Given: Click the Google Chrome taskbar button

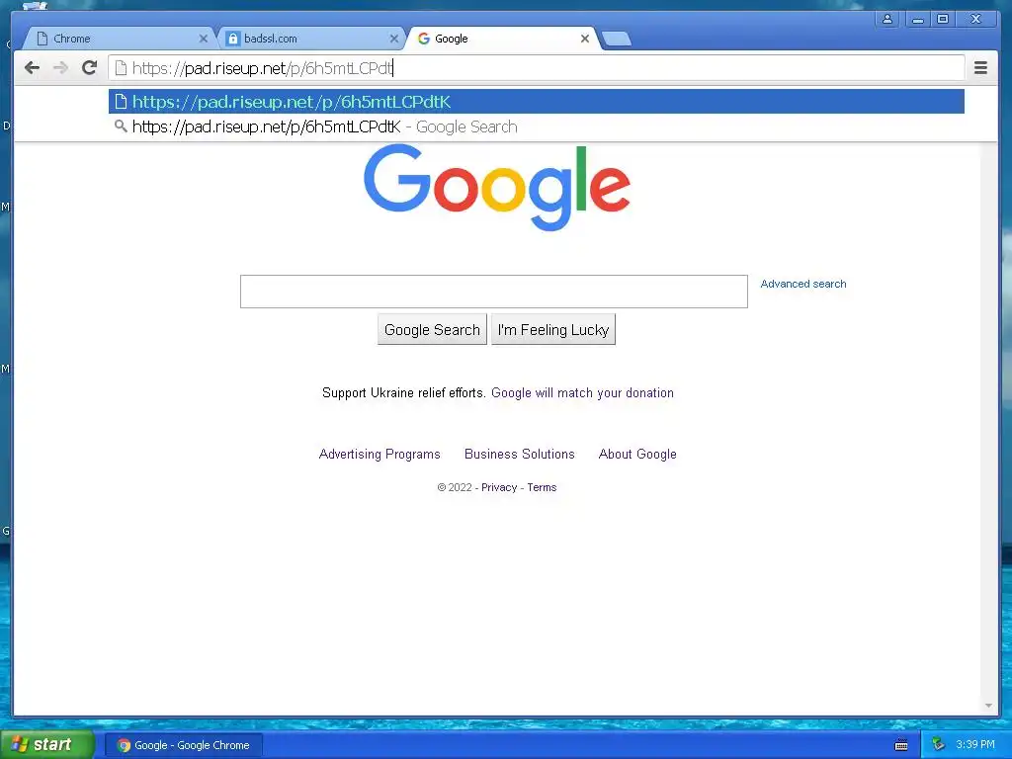Looking at the screenshot, I should coord(183,745).
